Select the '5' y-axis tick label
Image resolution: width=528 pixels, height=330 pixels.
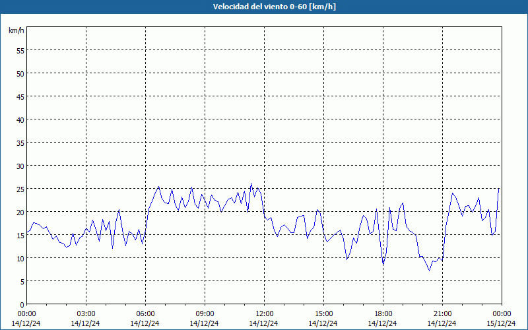click(x=22, y=282)
